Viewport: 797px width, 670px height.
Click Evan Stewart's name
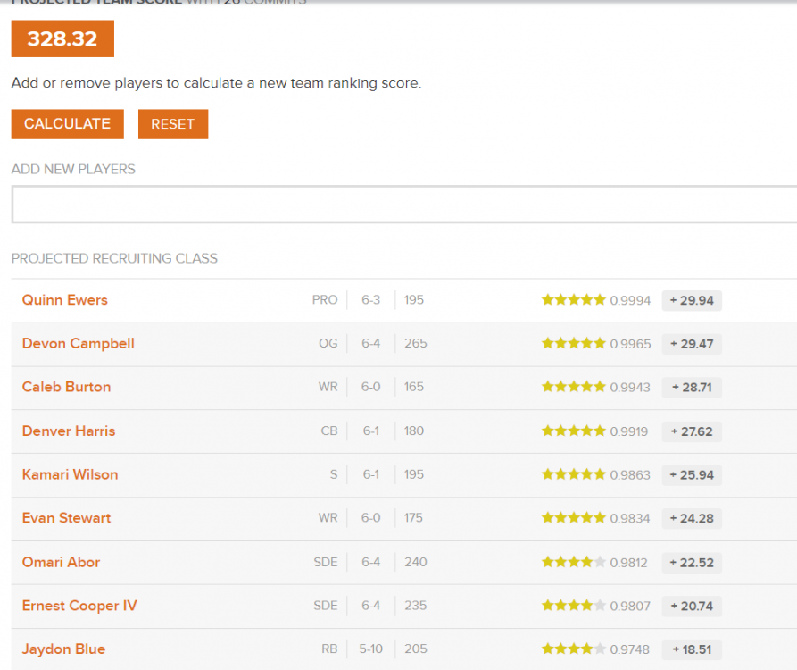[x=67, y=518]
